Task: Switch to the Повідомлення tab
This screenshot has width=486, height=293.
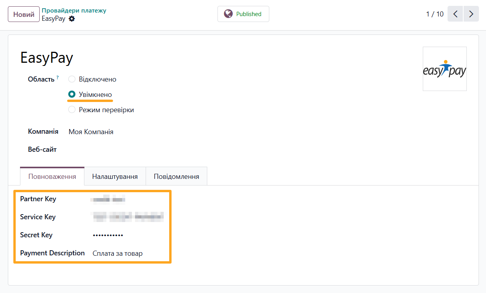Action: [176, 176]
